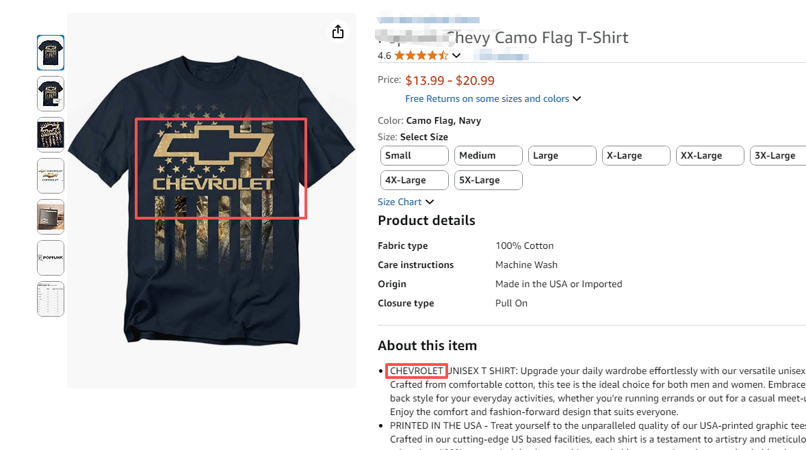Screen dimensions: 806x450
Task: Click the Free Returns link
Action: (487, 99)
